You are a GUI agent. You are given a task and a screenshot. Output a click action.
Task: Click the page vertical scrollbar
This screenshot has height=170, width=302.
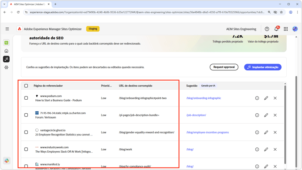point(296,121)
